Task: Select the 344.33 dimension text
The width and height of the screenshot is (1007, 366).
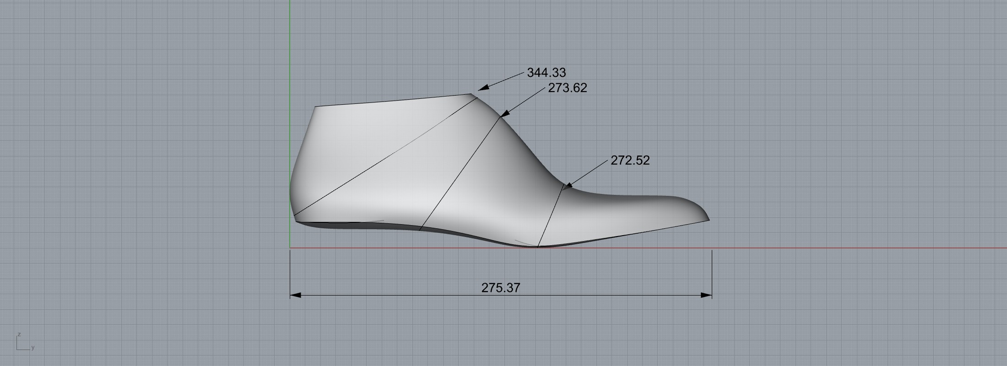Action: pyautogui.click(x=546, y=73)
